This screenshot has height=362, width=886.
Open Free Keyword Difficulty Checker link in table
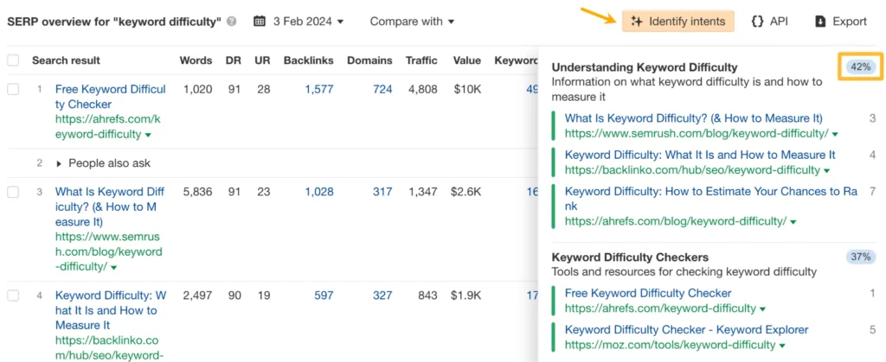(x=110, y=97)
